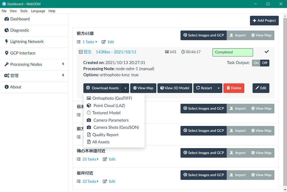287x192 pixels.
Task: Click the Camera Parameters camera icon
Action: 89,120
